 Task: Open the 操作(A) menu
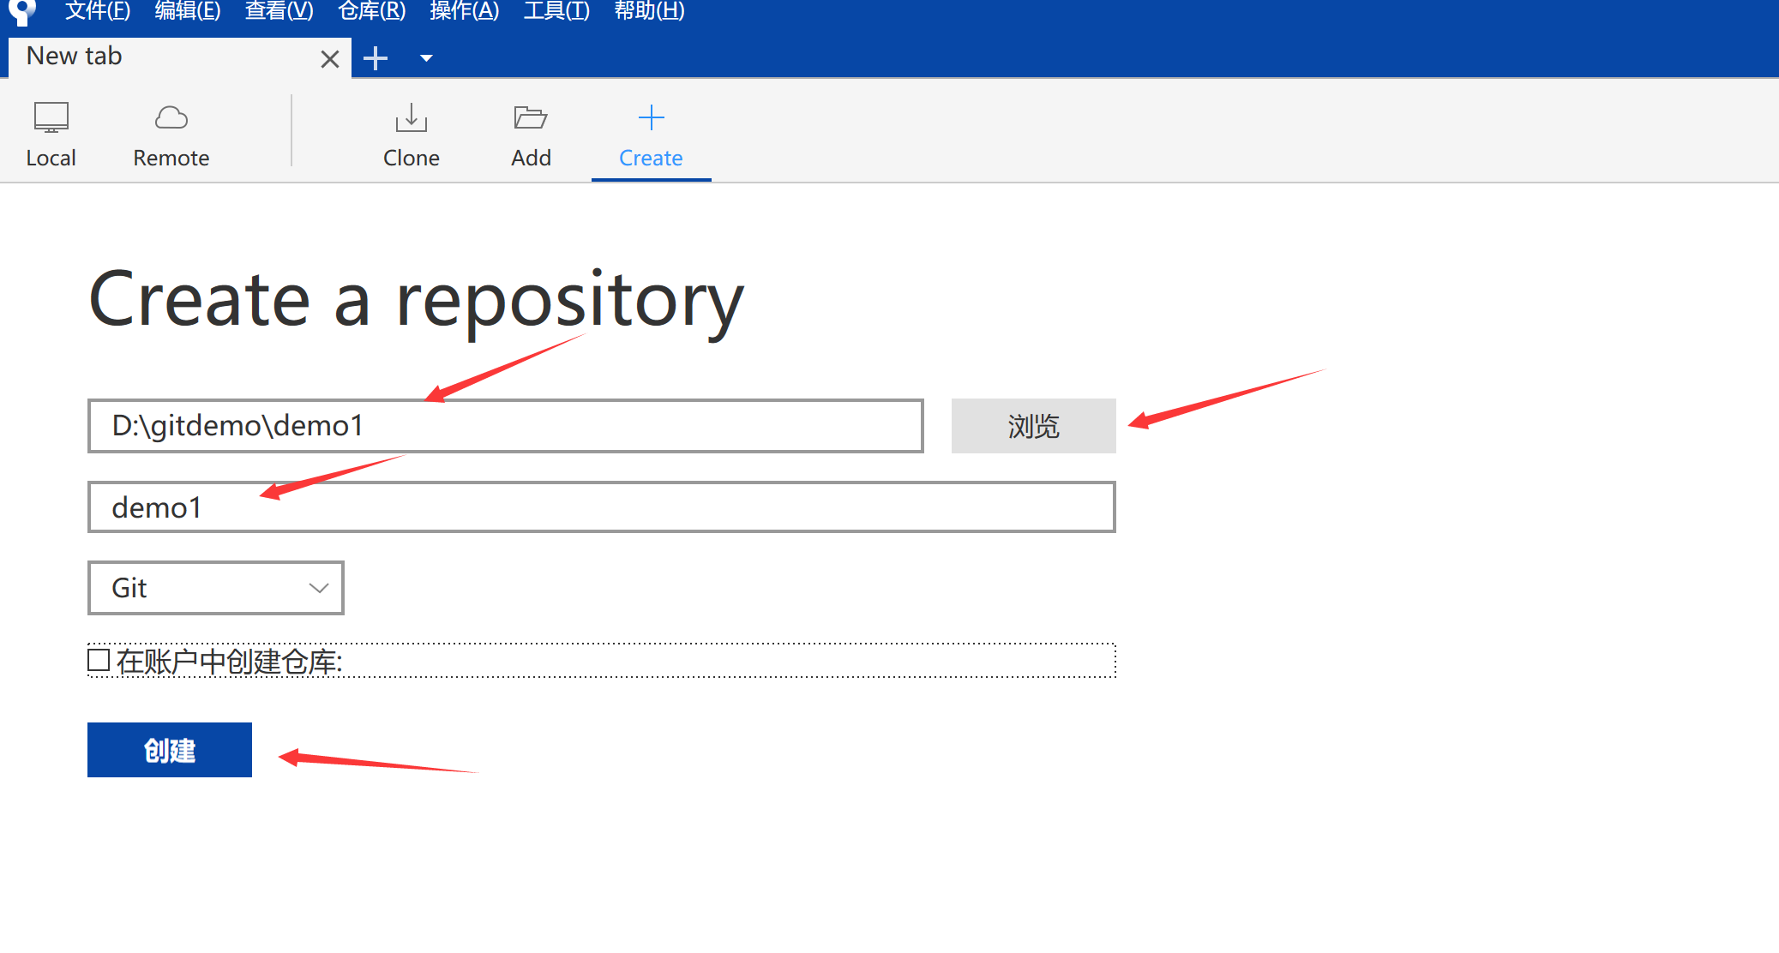coord(464,11)
